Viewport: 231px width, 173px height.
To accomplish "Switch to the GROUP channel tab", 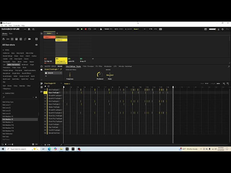I will pyautogui.click(x=54, y=66).
